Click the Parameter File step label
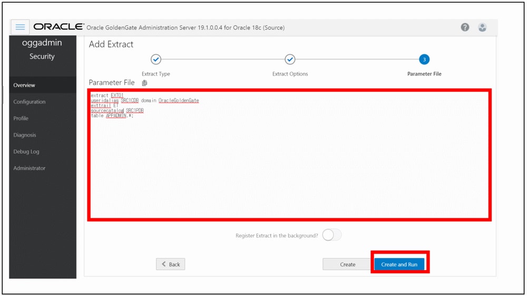The image size is (527, 296). point(424,74)
